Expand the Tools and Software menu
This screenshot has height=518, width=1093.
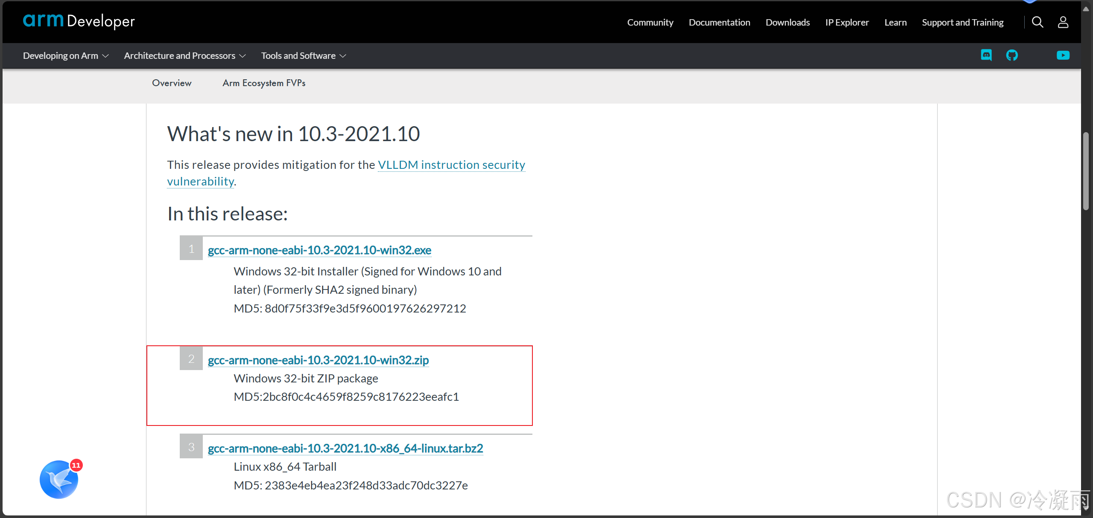pyautogui.click(x=304, y=56)
